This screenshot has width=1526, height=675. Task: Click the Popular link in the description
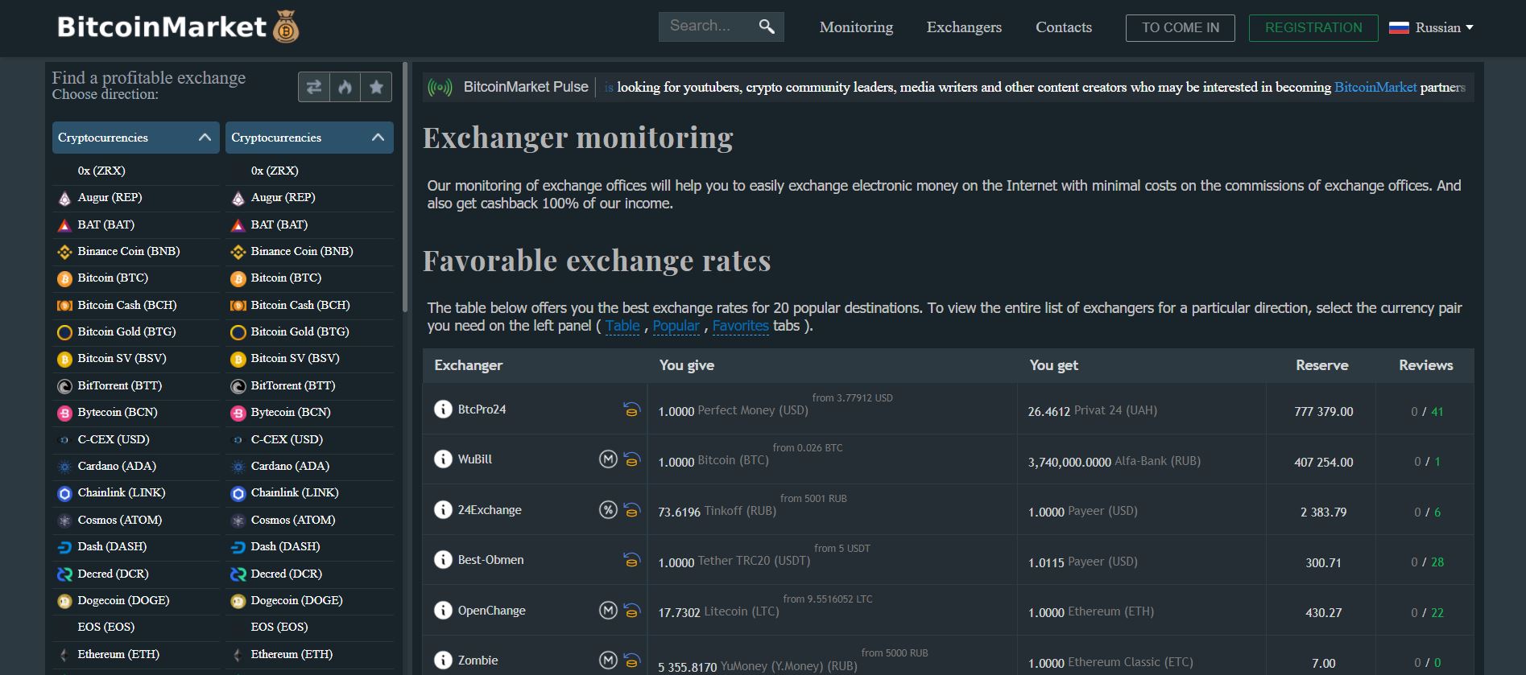(676, 326)
